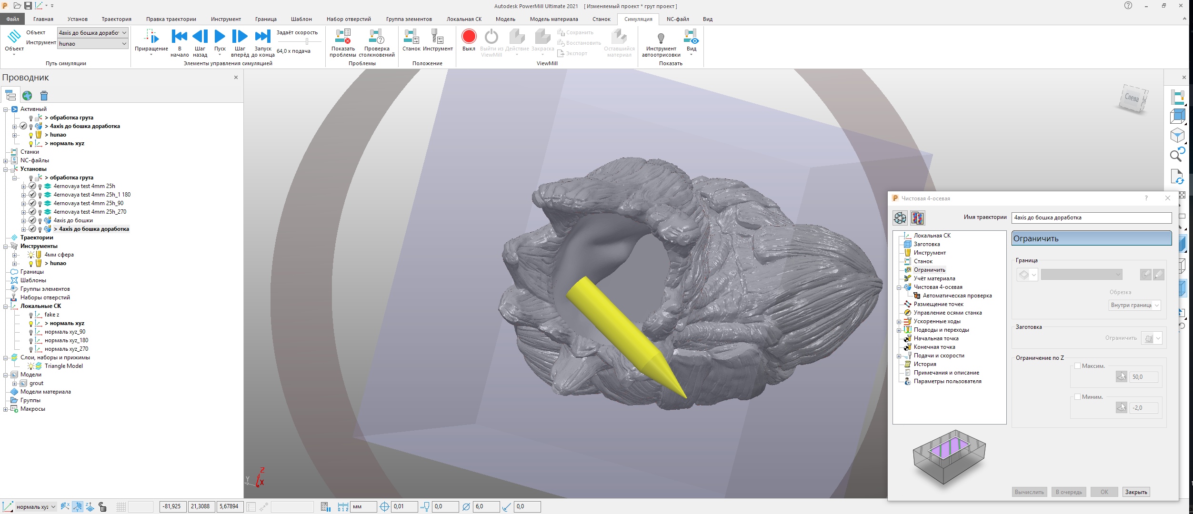Click the Станок position icon
This screenshot has width=1193, height=514.
click(411, 37)
